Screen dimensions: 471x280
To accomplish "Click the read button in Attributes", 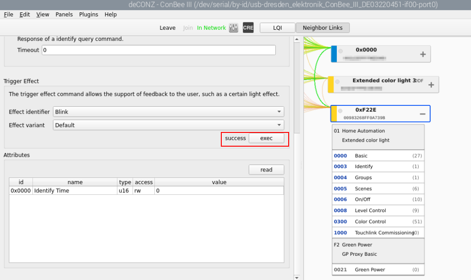I will [x=266, y=170].
